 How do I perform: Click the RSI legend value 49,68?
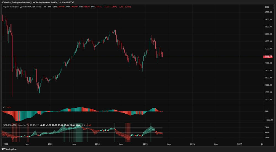click(48, 125)
